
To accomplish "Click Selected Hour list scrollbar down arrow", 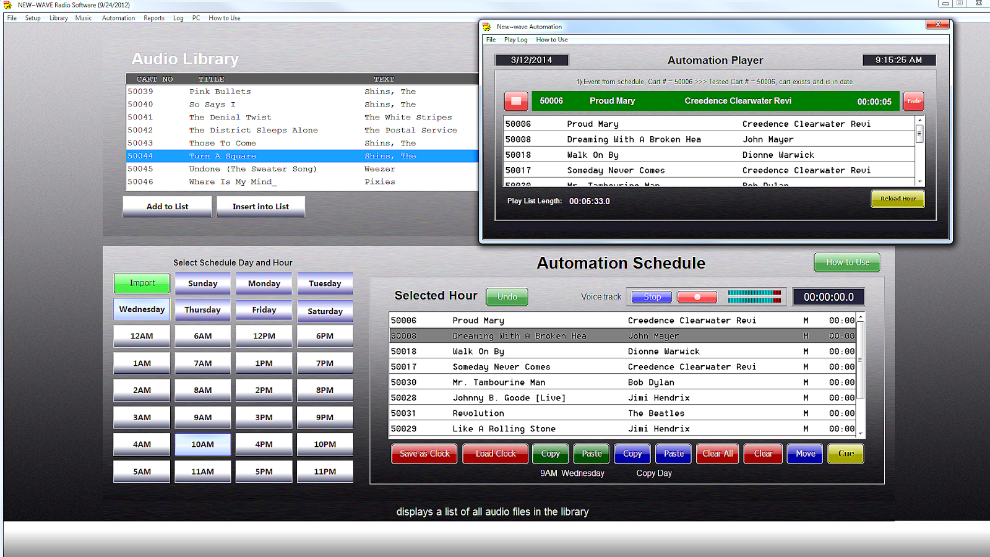I will coord(861,434).
